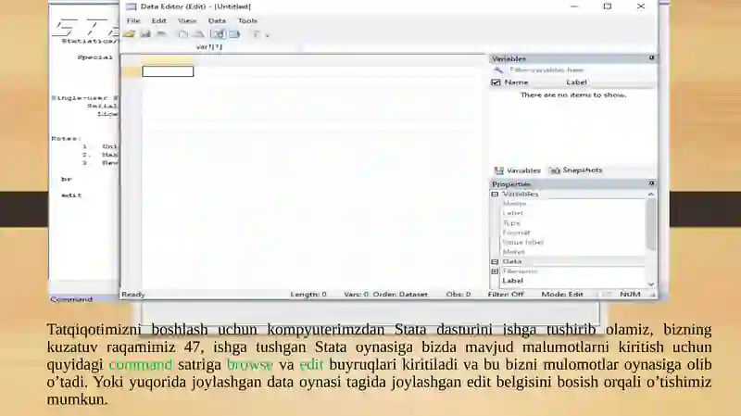The height and width of the screenshot is (416, 741).
Task: Collapse the Data section in Properties
Action: [495, 261]
